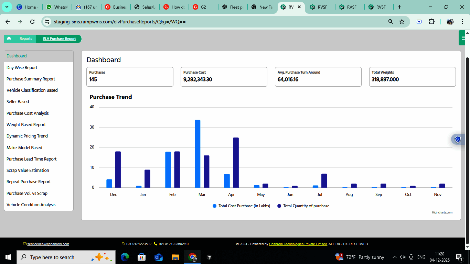Click the home icon in breadcrumb
The image size is (470, 264).
(x=9, y=39)
